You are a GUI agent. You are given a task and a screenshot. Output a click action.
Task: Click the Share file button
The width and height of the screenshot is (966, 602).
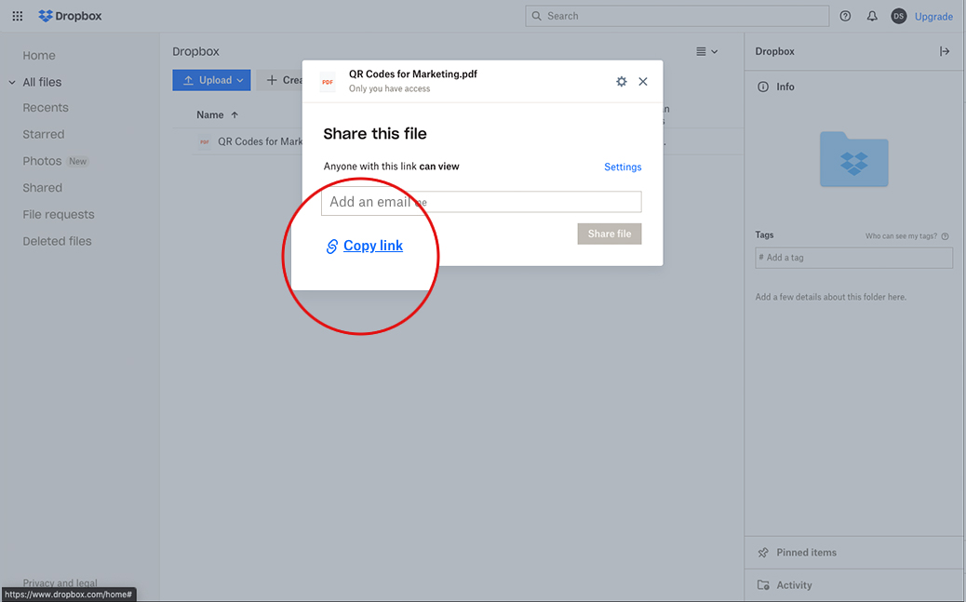coord(609,234)
